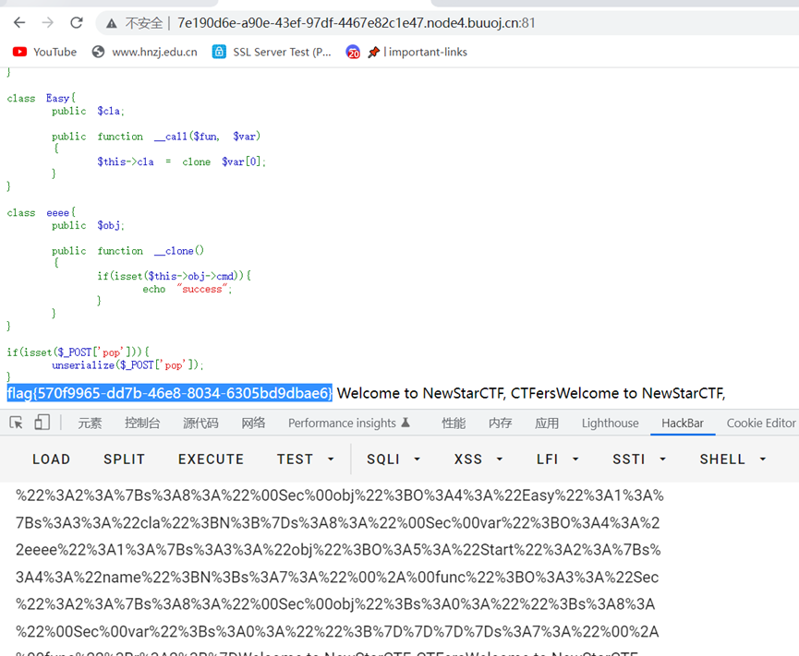Activate the DevTools element inspector icon

pyautogui.click(x=16, y=423)
